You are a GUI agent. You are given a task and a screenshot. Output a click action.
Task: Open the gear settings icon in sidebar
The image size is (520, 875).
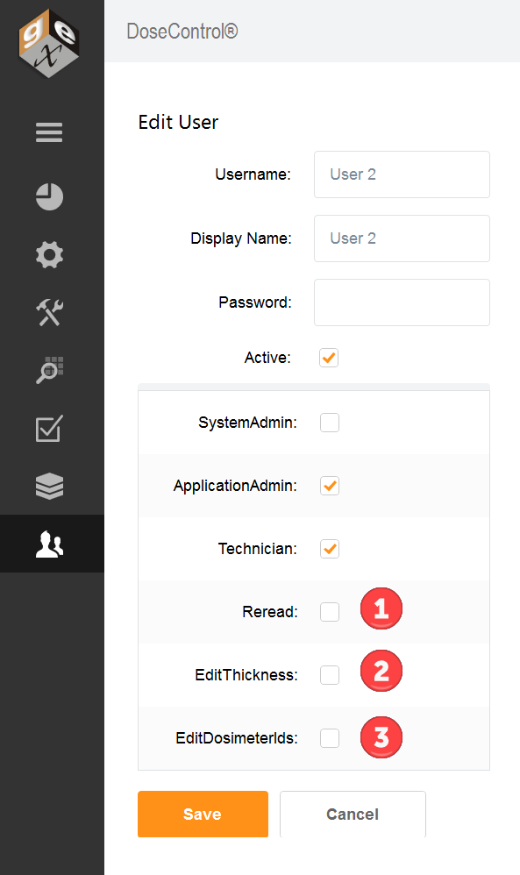pyautogui.click(x=49, y=255)
